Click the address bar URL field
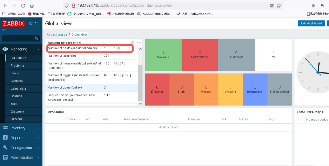The image size is (329, 166). coord(172,6)
